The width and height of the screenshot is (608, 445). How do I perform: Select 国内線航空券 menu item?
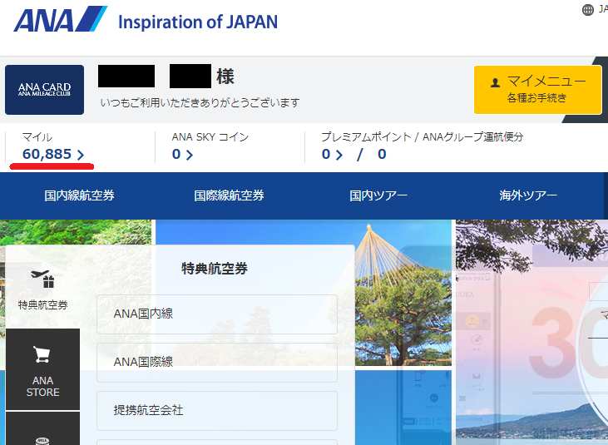[x=79, y=195]
